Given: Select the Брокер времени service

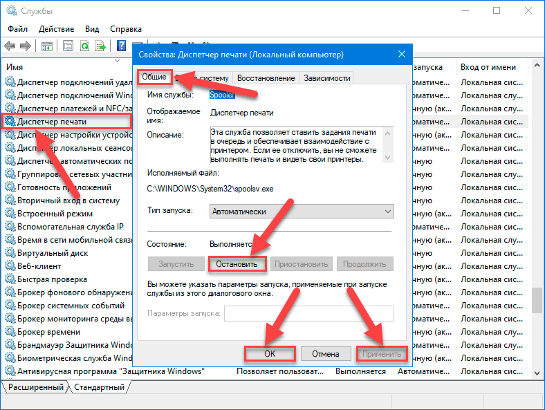Looking at the screenshot, I should [x=48, y=332].
